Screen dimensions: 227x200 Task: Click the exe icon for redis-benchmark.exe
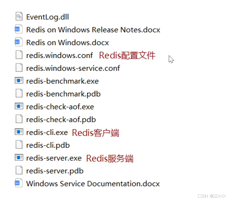pos(19,80)
